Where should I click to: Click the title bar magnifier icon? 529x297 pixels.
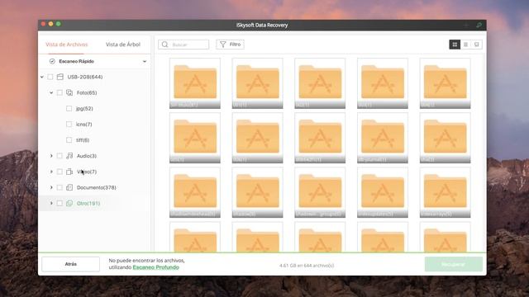479,25
